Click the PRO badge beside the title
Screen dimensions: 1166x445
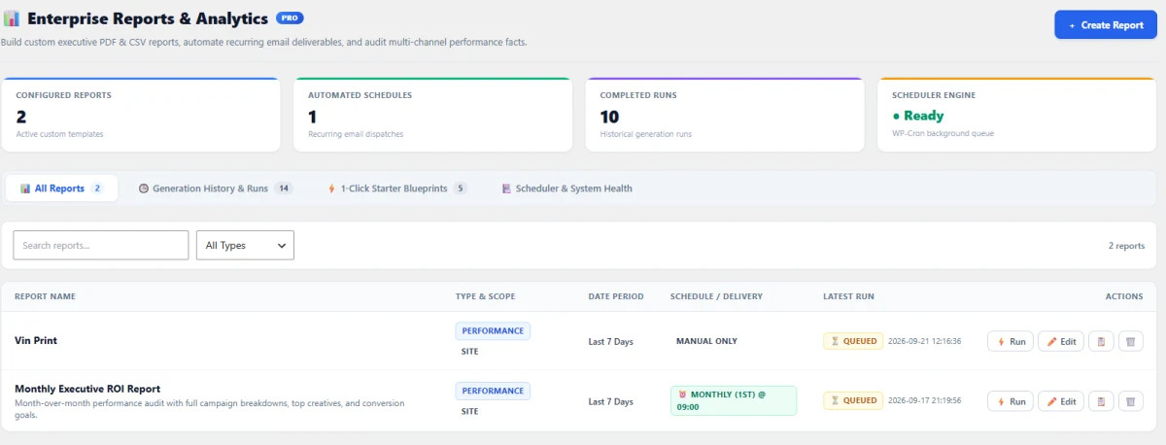click(290, 17)
